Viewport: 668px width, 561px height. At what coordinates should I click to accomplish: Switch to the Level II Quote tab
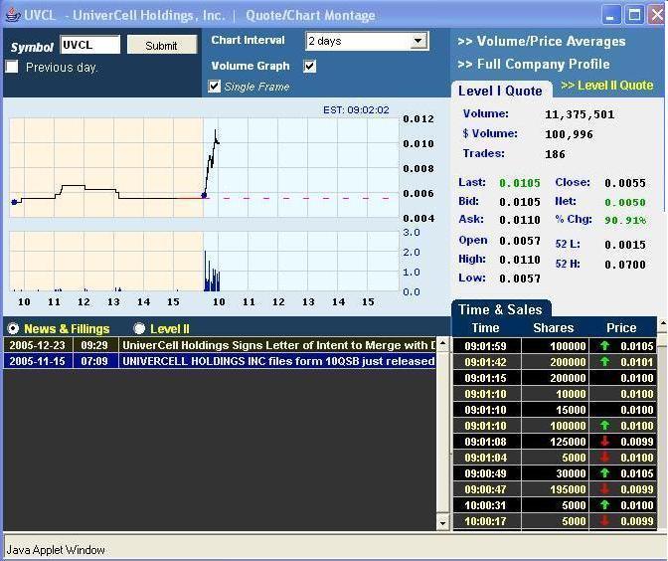607,86
